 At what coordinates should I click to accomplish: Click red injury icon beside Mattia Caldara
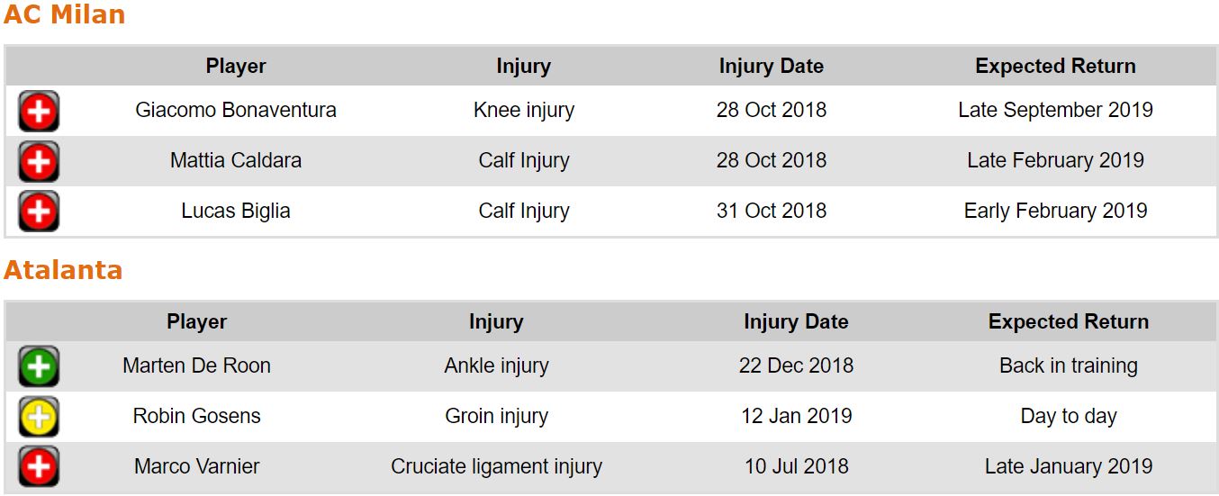(39, 162)
